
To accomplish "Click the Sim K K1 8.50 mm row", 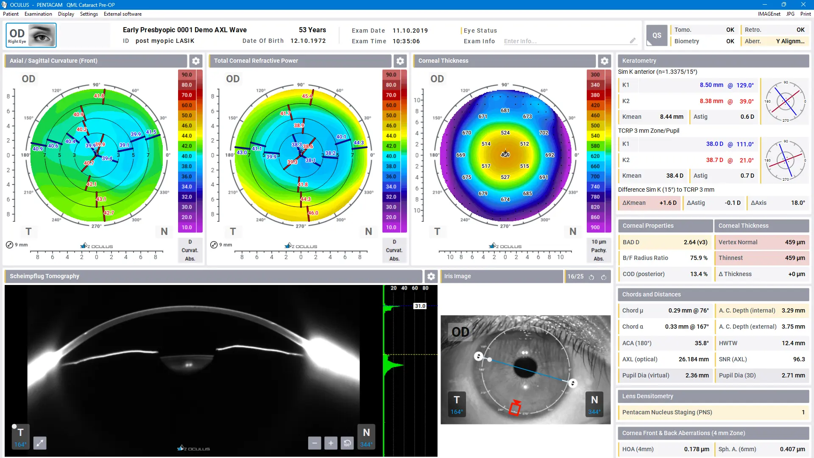I will 688,85.
